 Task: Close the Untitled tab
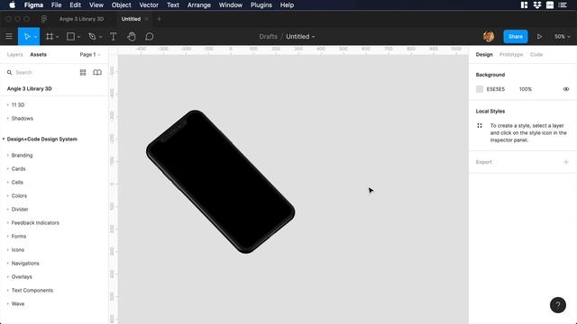146,19
